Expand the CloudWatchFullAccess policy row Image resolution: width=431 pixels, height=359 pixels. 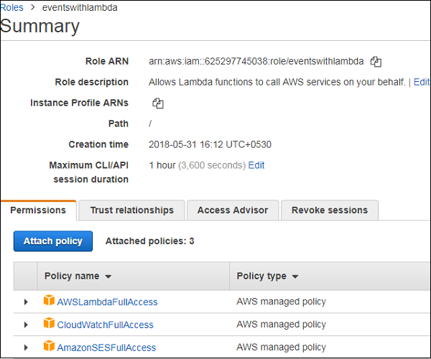[27, 325]
